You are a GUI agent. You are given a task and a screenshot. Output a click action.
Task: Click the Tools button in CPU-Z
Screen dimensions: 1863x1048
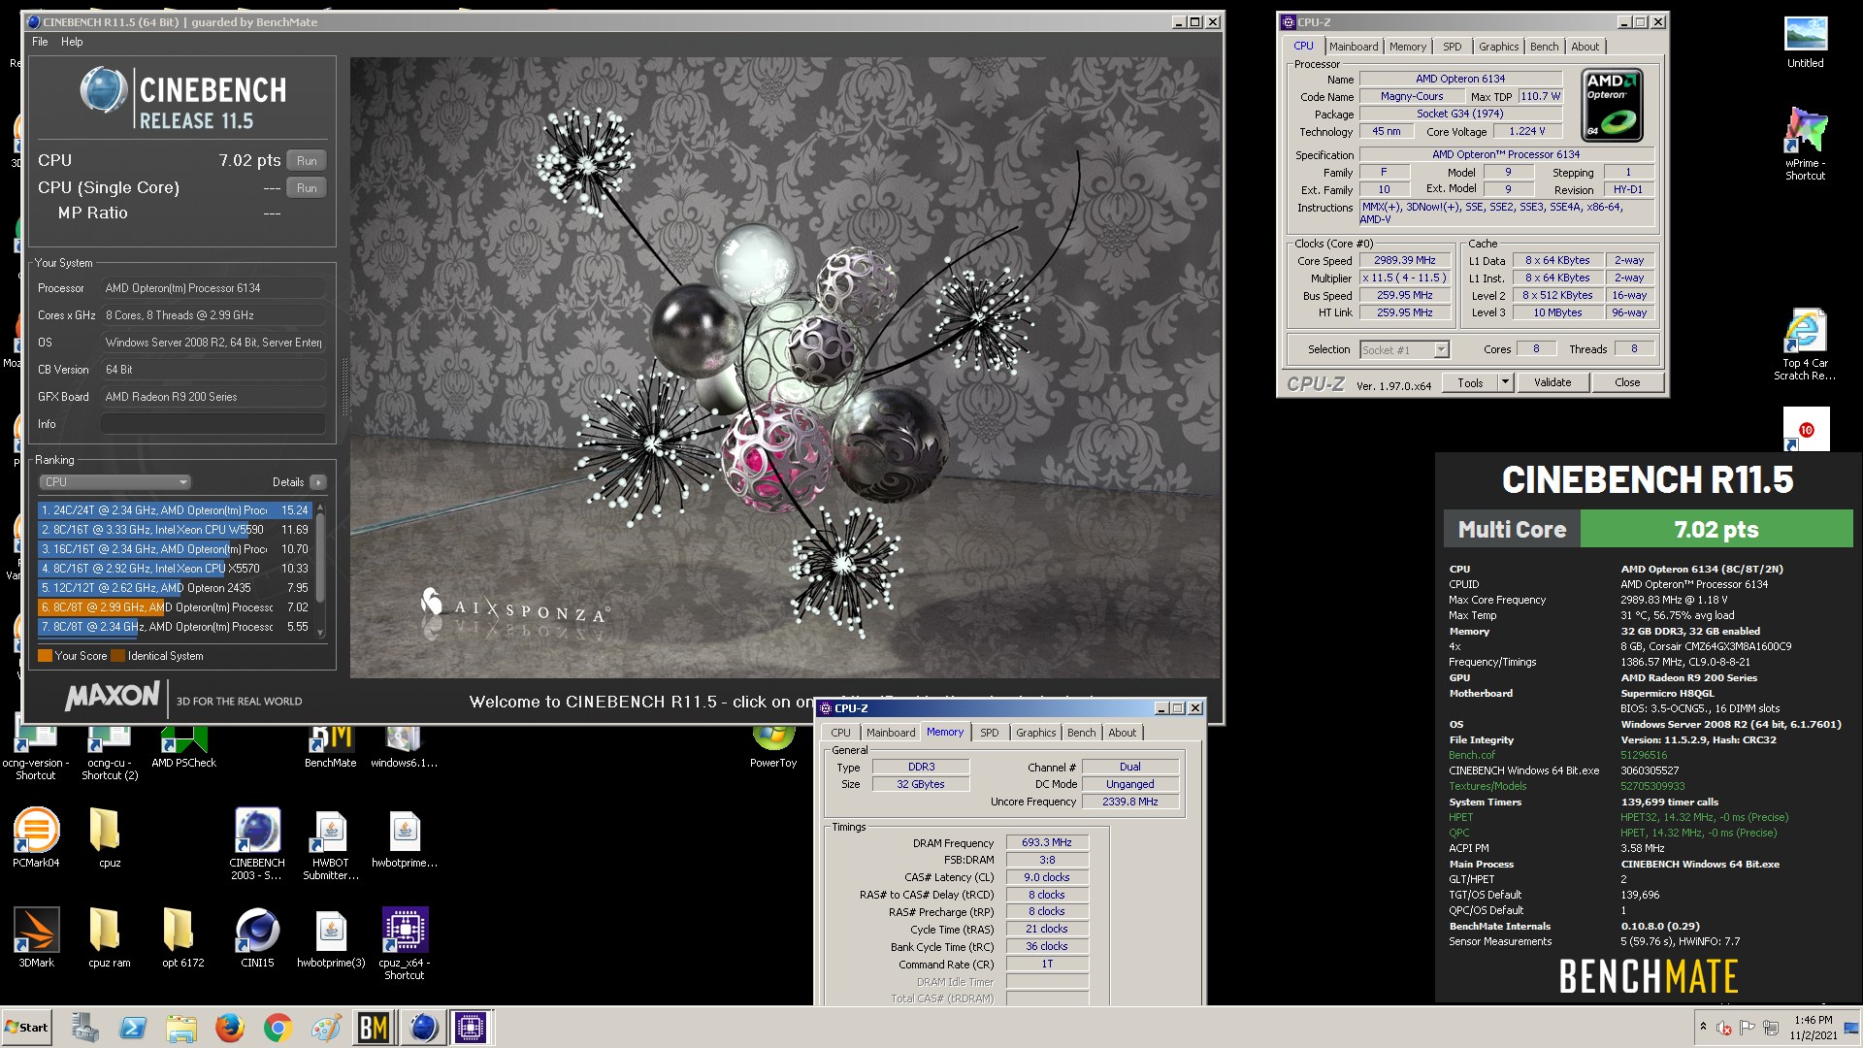coord(1470,382)
